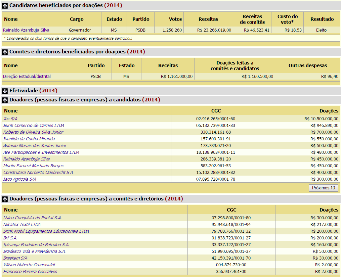Select the donation amount R$ 946.890,00
This screenshot has width=341, height=277.
click(x=324, y=126)
